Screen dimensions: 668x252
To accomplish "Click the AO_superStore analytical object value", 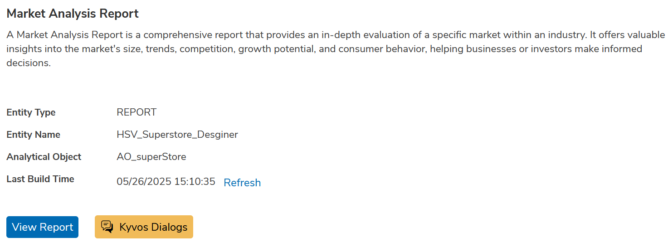I will 151,157.
